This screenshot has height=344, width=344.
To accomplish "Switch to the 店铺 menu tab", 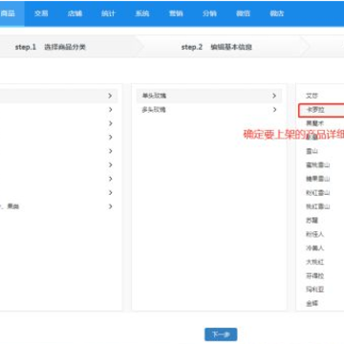I will (75, 13).
